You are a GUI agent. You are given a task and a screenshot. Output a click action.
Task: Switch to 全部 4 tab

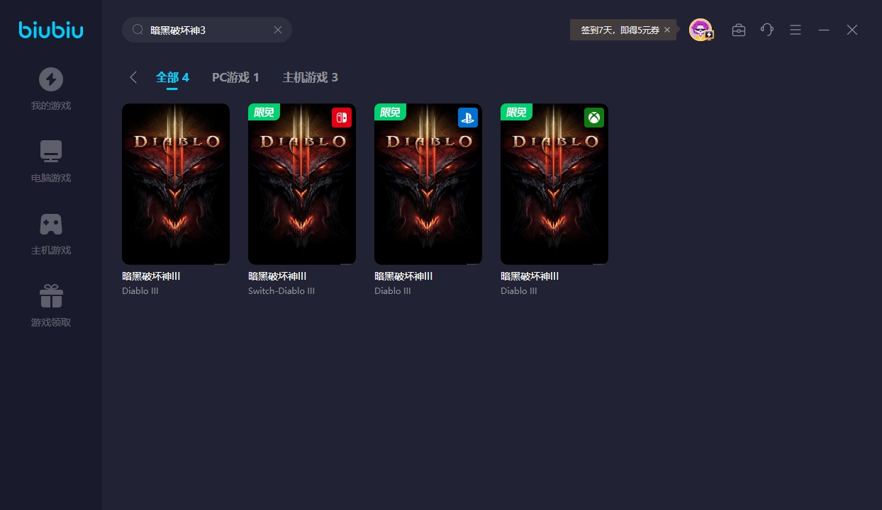coord(172,77)
